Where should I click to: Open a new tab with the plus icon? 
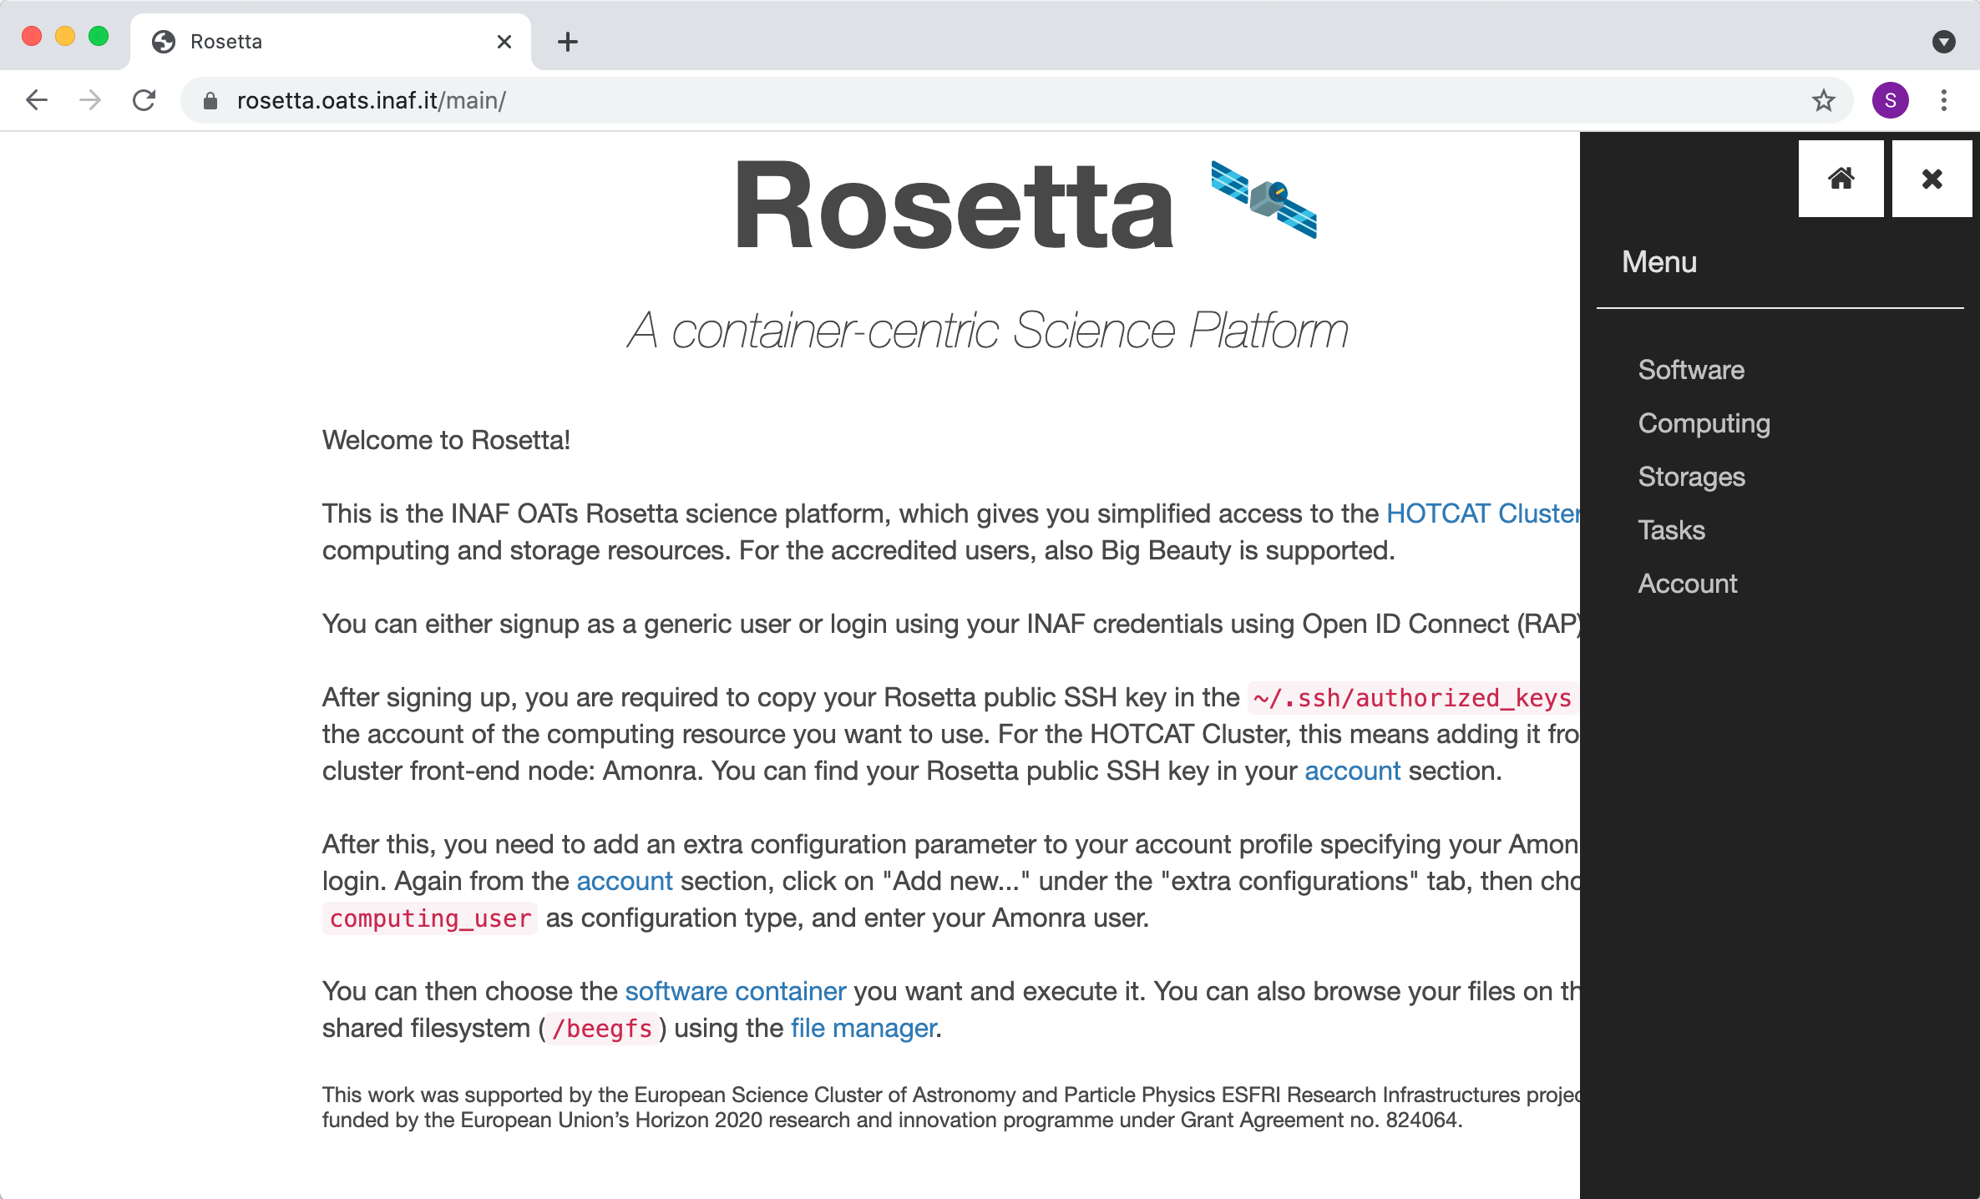click(x=568, y=42)
